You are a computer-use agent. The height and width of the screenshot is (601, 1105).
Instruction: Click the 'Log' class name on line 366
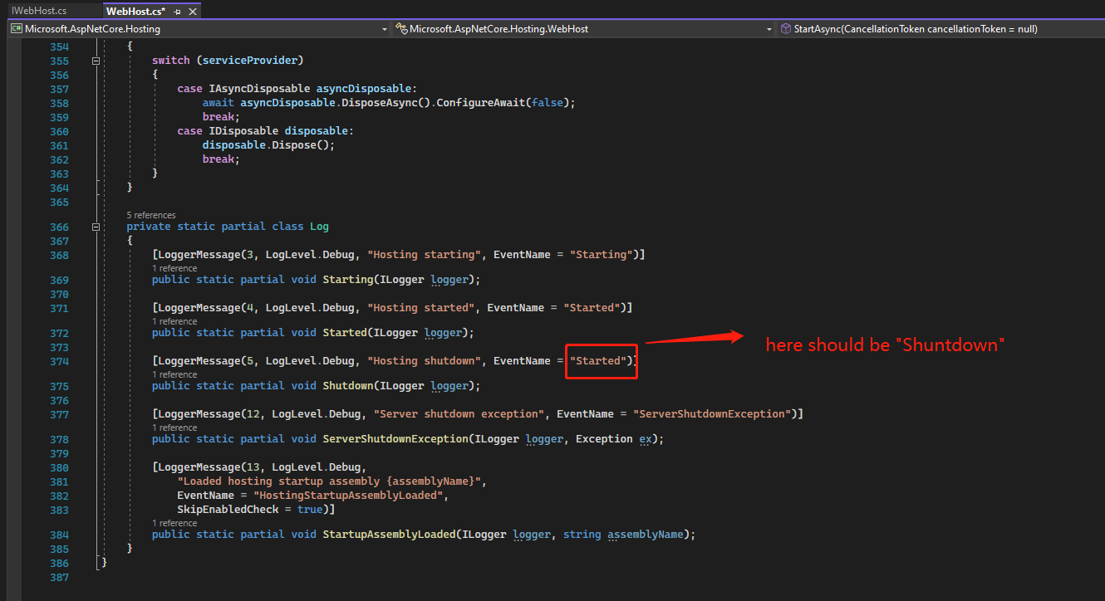coord(320,227)
